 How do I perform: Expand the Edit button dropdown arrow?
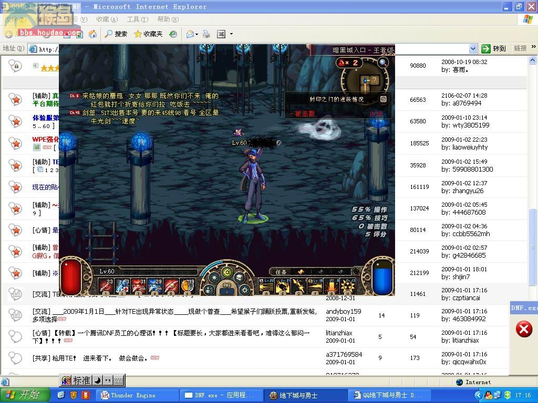(231, 34)
